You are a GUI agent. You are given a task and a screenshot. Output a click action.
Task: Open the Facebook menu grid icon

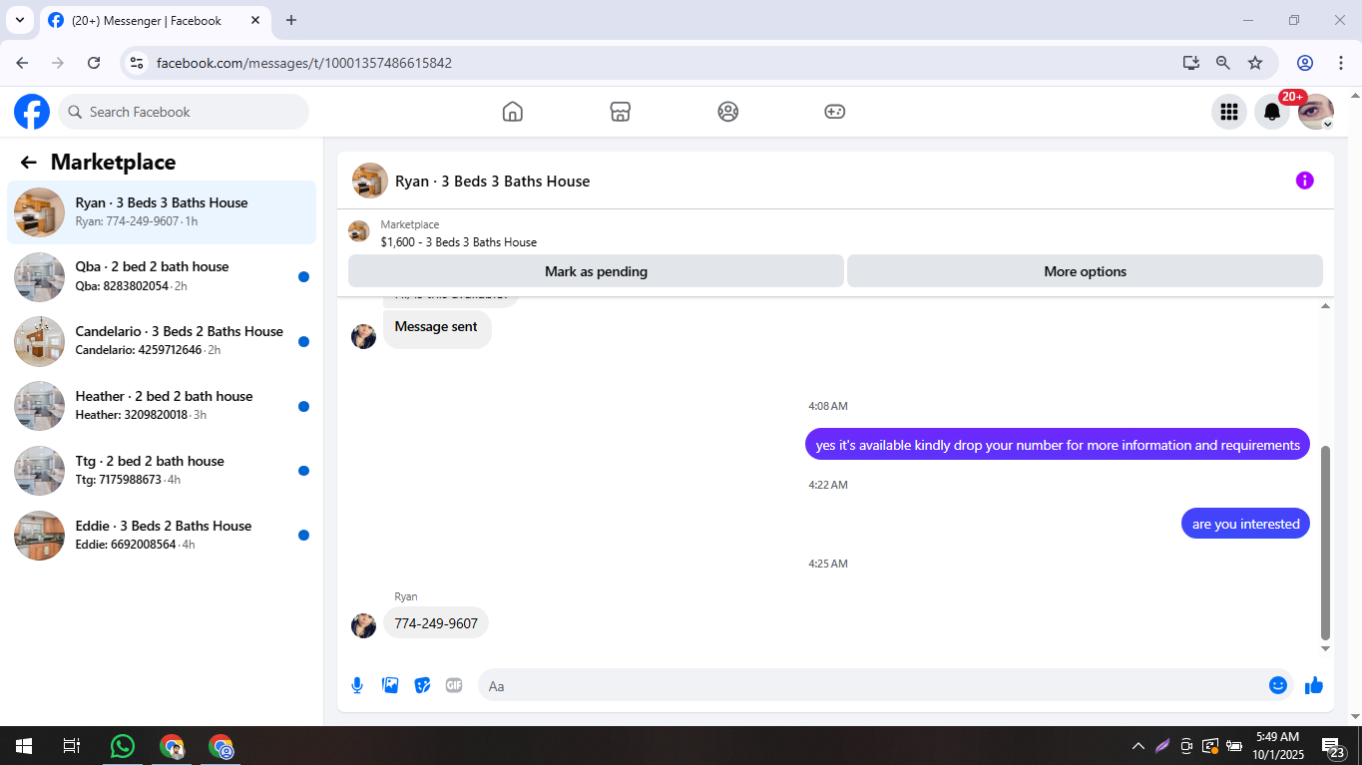(1229, 112)
